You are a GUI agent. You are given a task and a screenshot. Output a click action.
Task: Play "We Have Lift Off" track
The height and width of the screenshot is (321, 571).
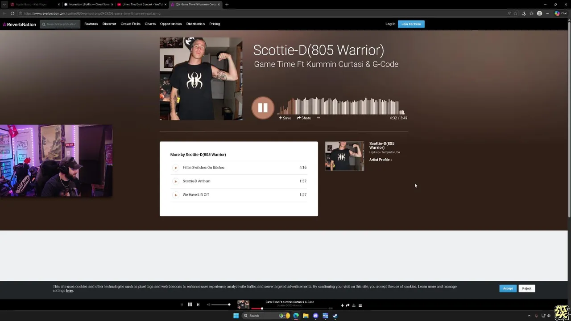175,195
